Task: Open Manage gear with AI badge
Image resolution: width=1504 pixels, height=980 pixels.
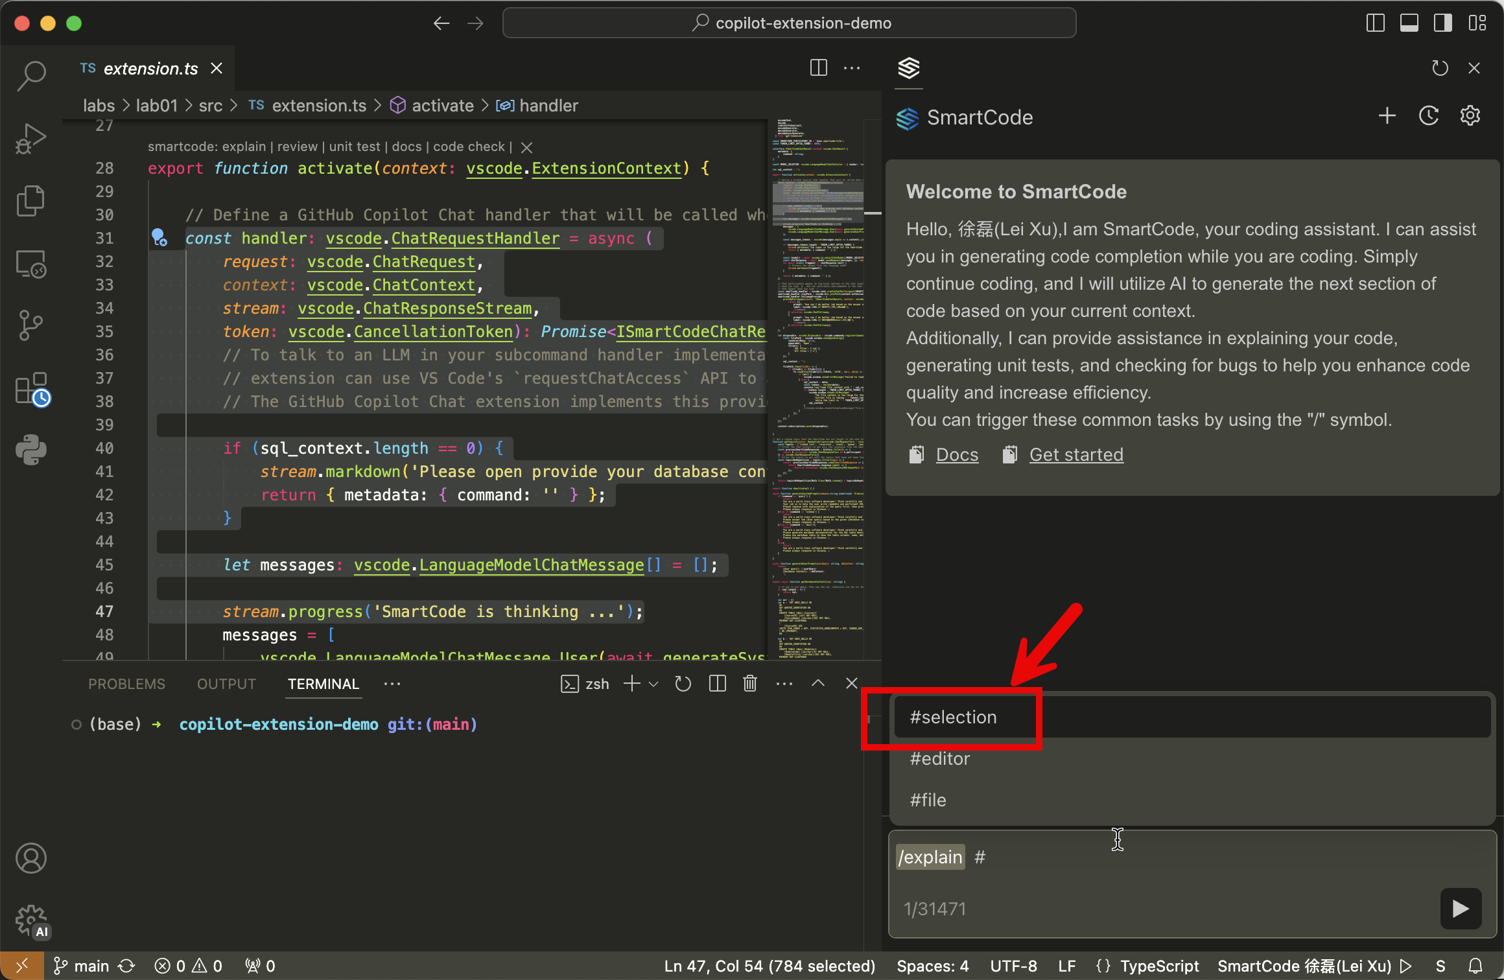Action: tap(32, 922)
